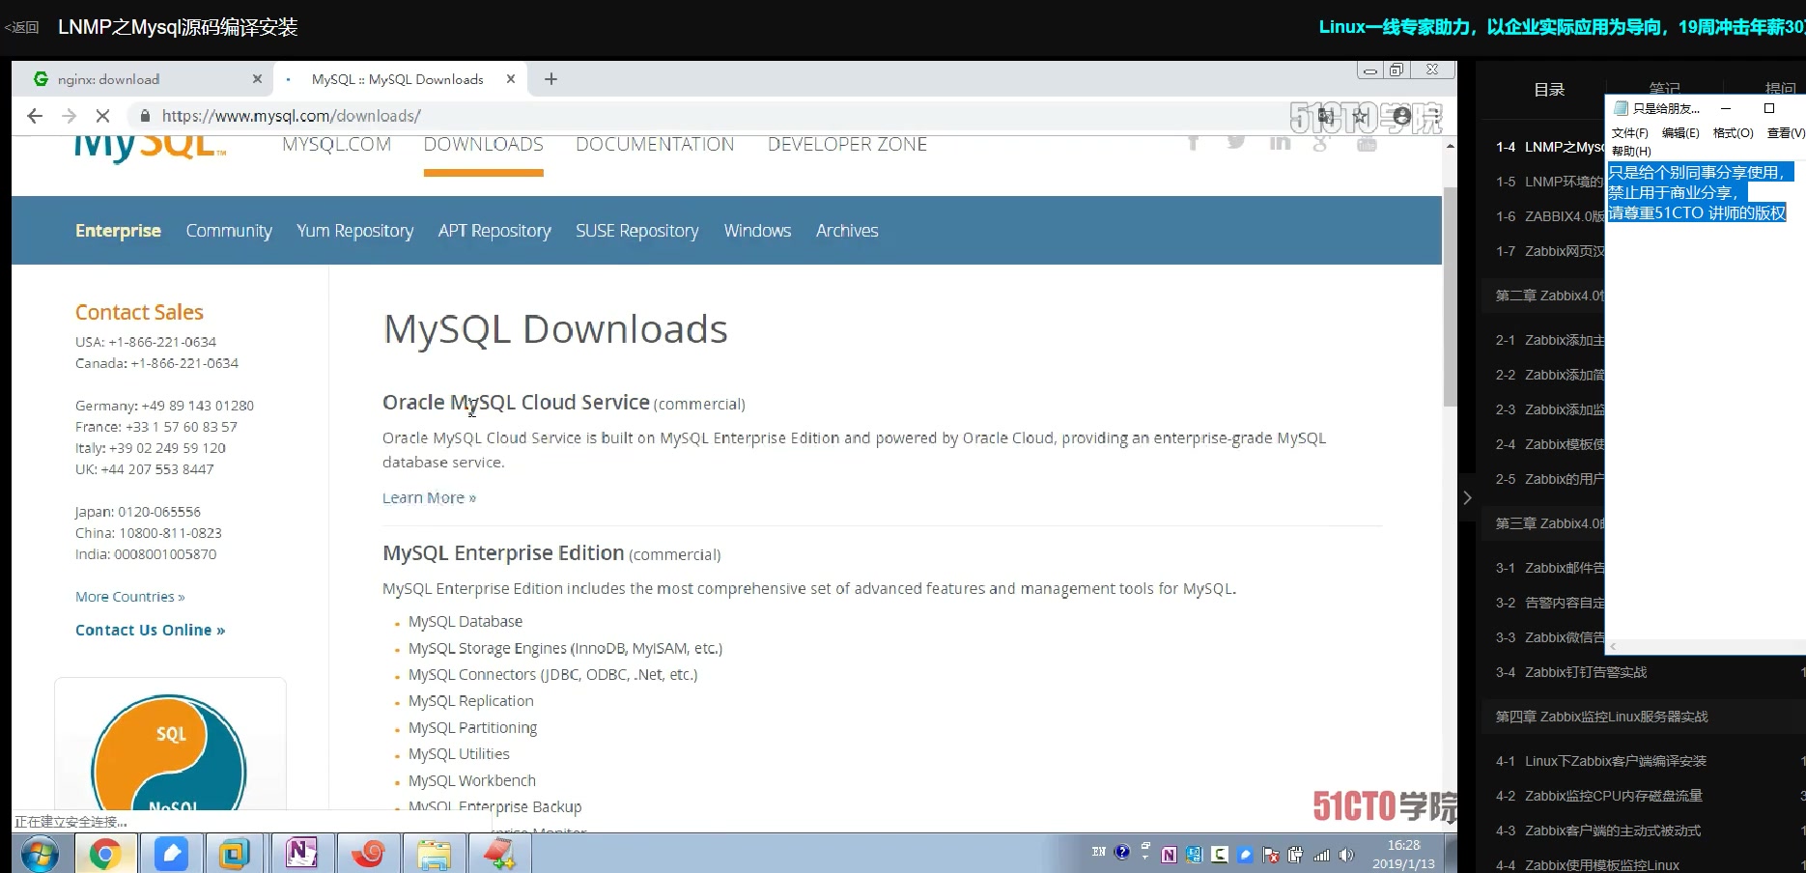Open the MySQL YouTube icon
The width and height of the screenshot is (1806, 873).
[1367, 143]
